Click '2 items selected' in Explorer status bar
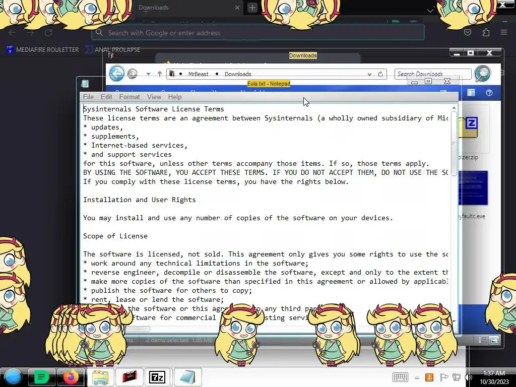This screenshot has width=516, height=387. pyautogui.click(x=167, y=340)
